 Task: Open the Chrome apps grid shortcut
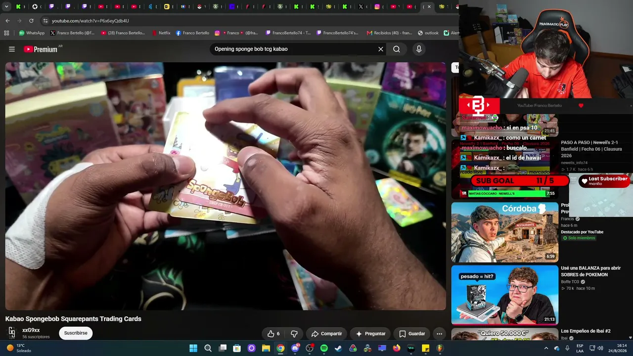pos(6,33)
